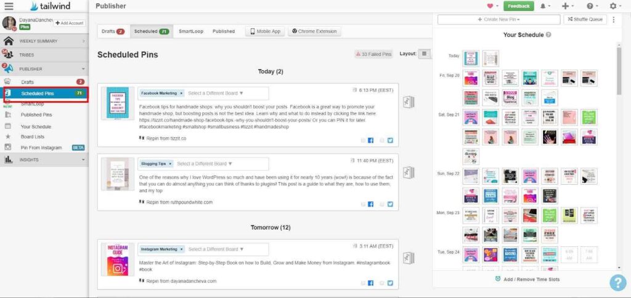Click the Board Lists star icon
Screen dimensions: 631x298
click(x=7, y=137)
